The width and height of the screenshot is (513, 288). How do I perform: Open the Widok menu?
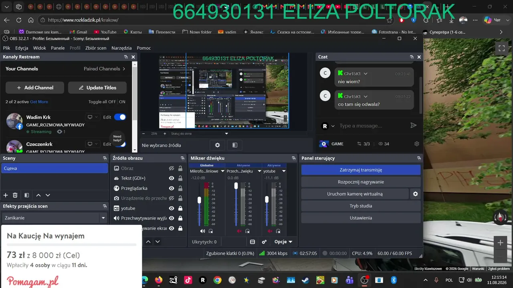(40, 48)
